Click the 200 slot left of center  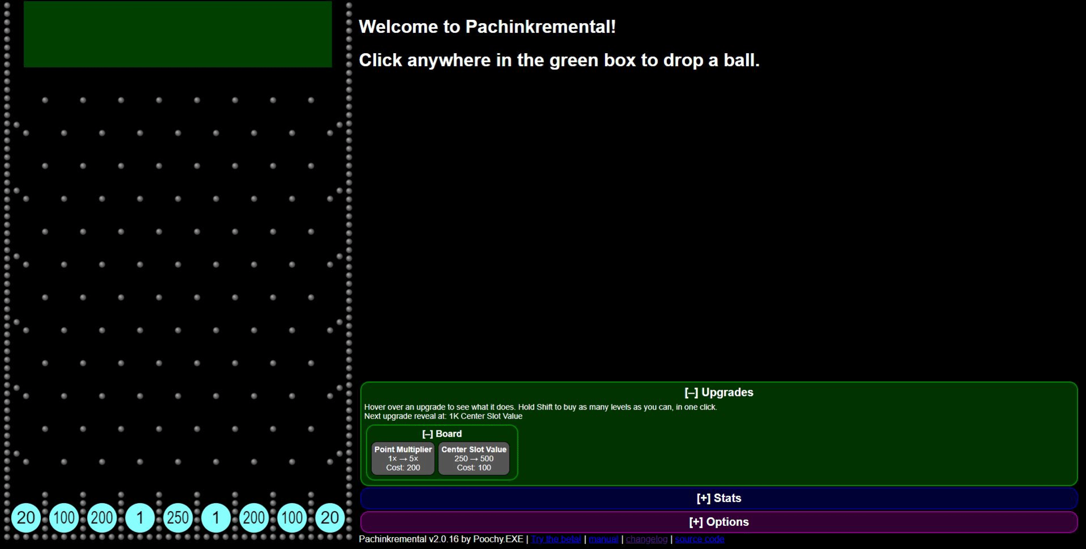point(102,517)
